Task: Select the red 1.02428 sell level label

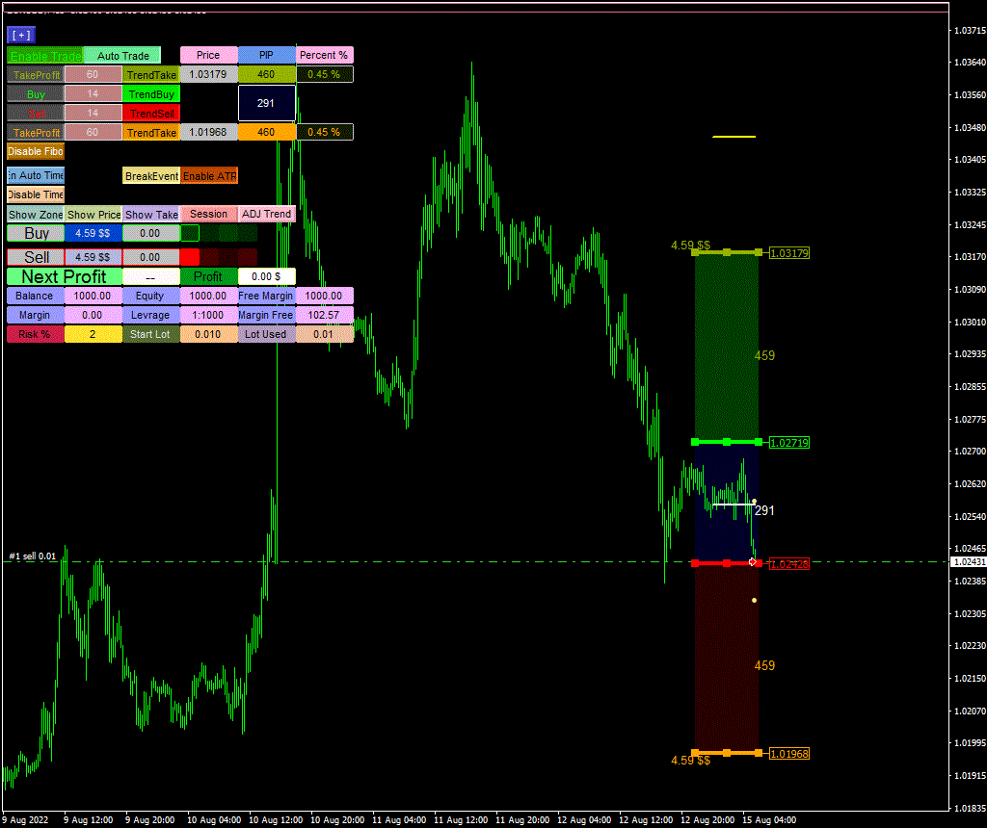Action: pos(789,564)
